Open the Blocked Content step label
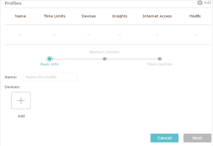The height and width of the screenshot is (146, 213). click(x=104, y=52)
